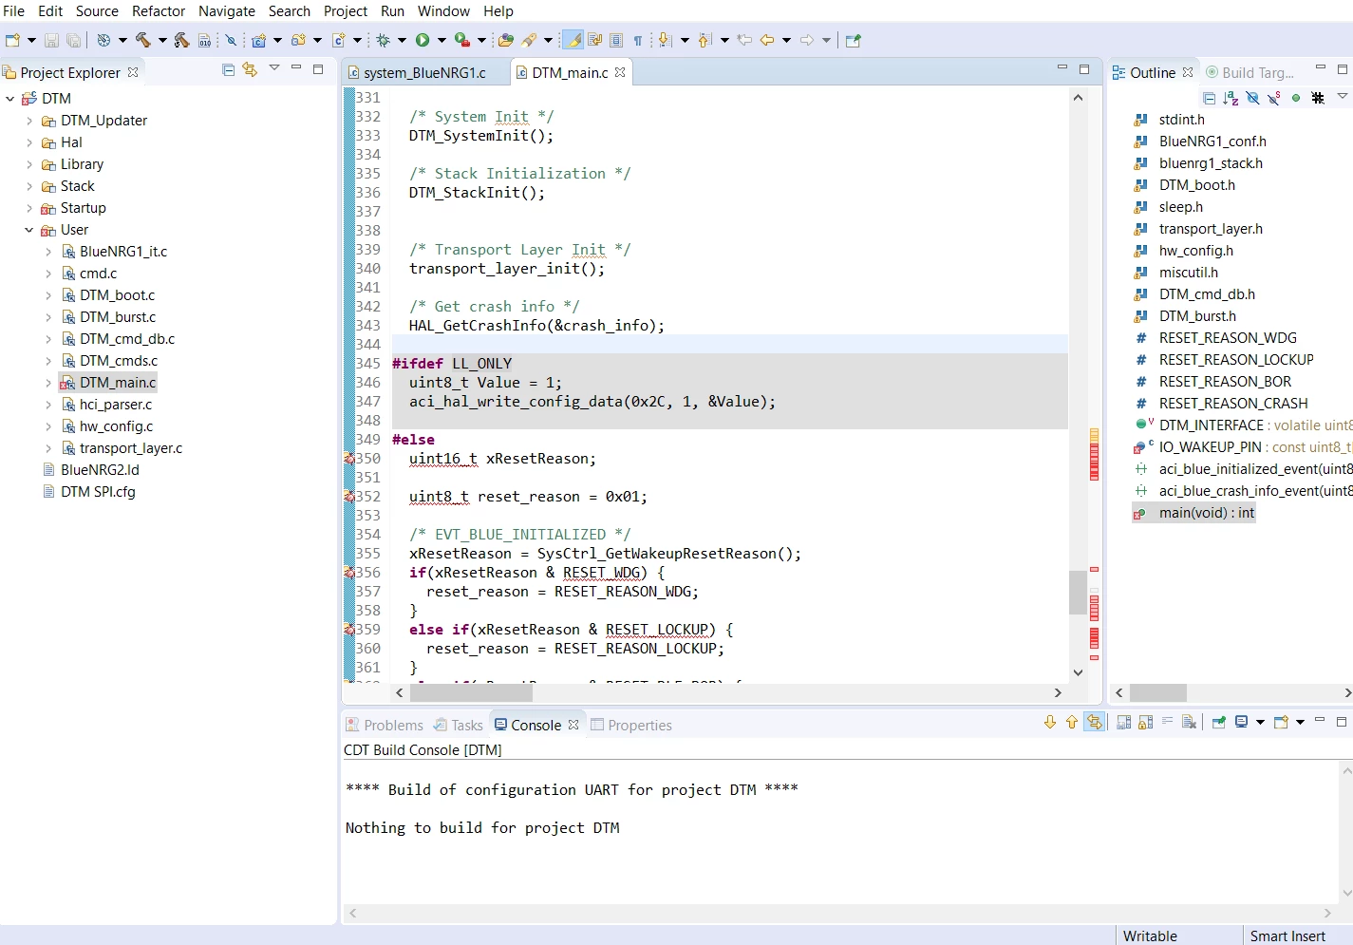The width and height of the screenshot is (1353, 945).
Task: Click the Scroll Lock console icon
Action: [1145, 722]
